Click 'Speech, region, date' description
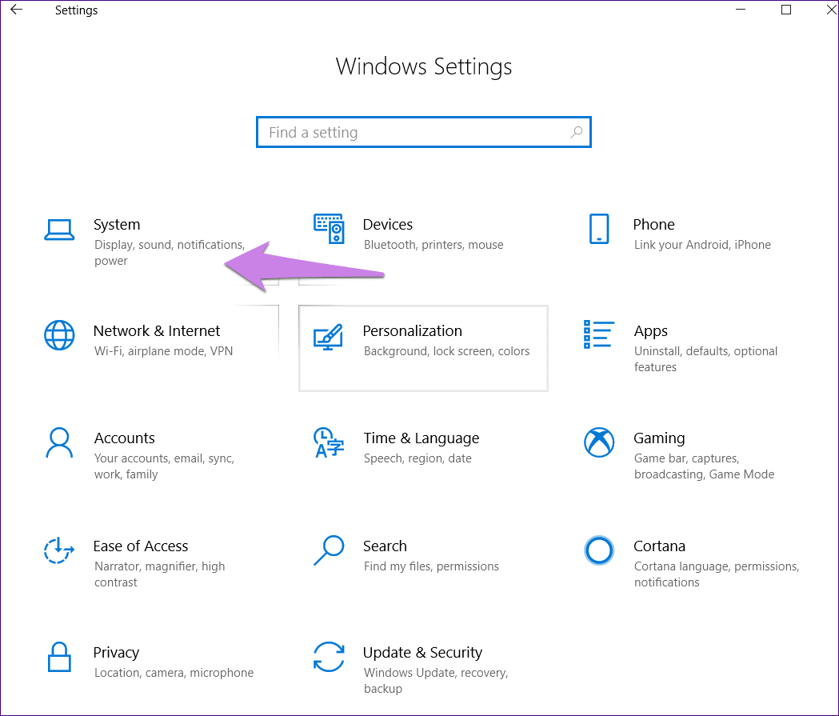 pyautogui.click(x=418, y=458)
